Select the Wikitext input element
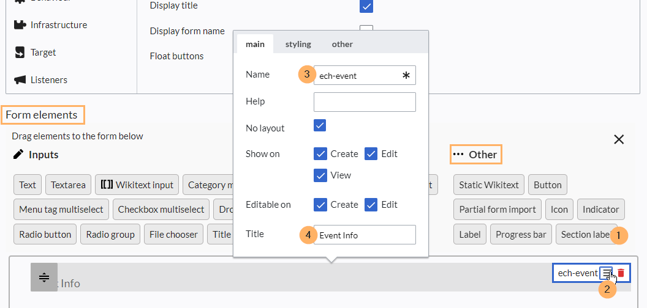The image size is (647, 308). [x=137, y=185]
